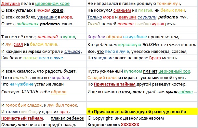Click cell Не направился в гавань родимую тонкий луч
The width and height of the screenshot is (198, 128).
click(x=142, y=3)
